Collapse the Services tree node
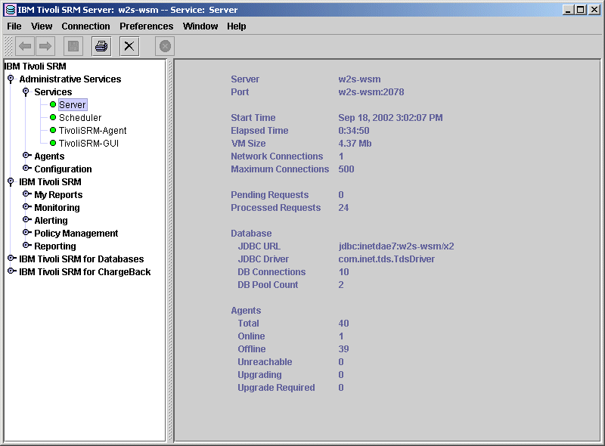Viewport: 605px width, 446px height. click(x=26, y=91)
